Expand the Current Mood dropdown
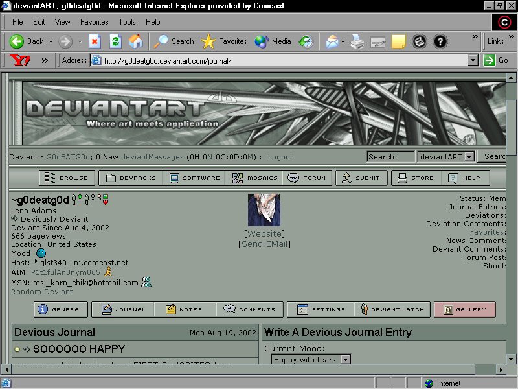The image size is (518, 389). click(346, 359)
